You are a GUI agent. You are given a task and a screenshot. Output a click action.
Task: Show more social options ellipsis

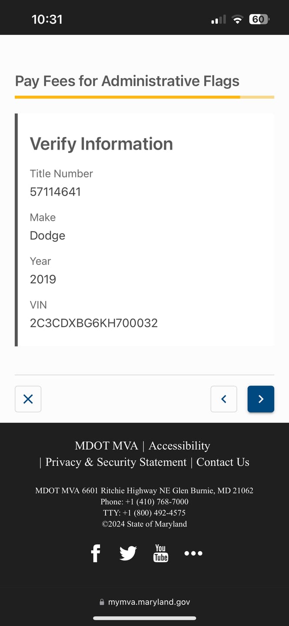point(193,553)
